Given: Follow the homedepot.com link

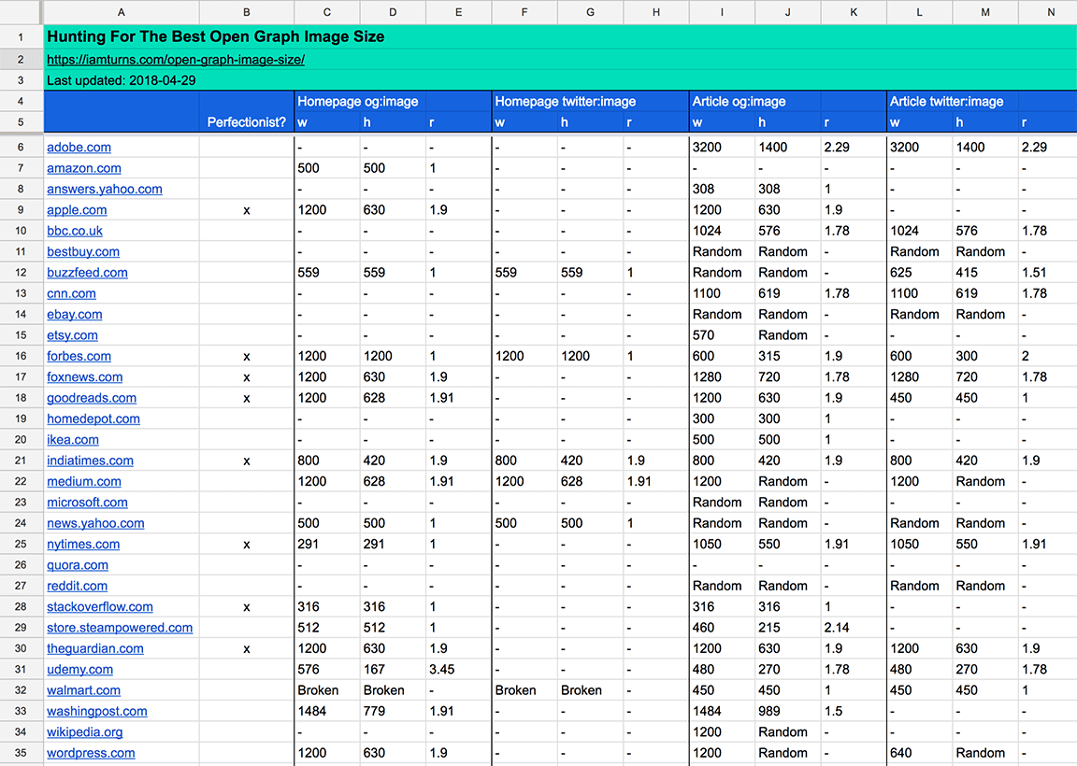Looking at the screenshot, I should [x=93, y=418].
